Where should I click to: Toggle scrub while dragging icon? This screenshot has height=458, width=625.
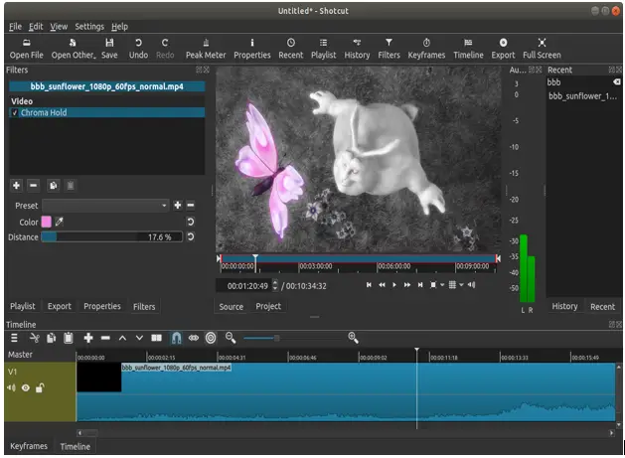pos(194,338)
